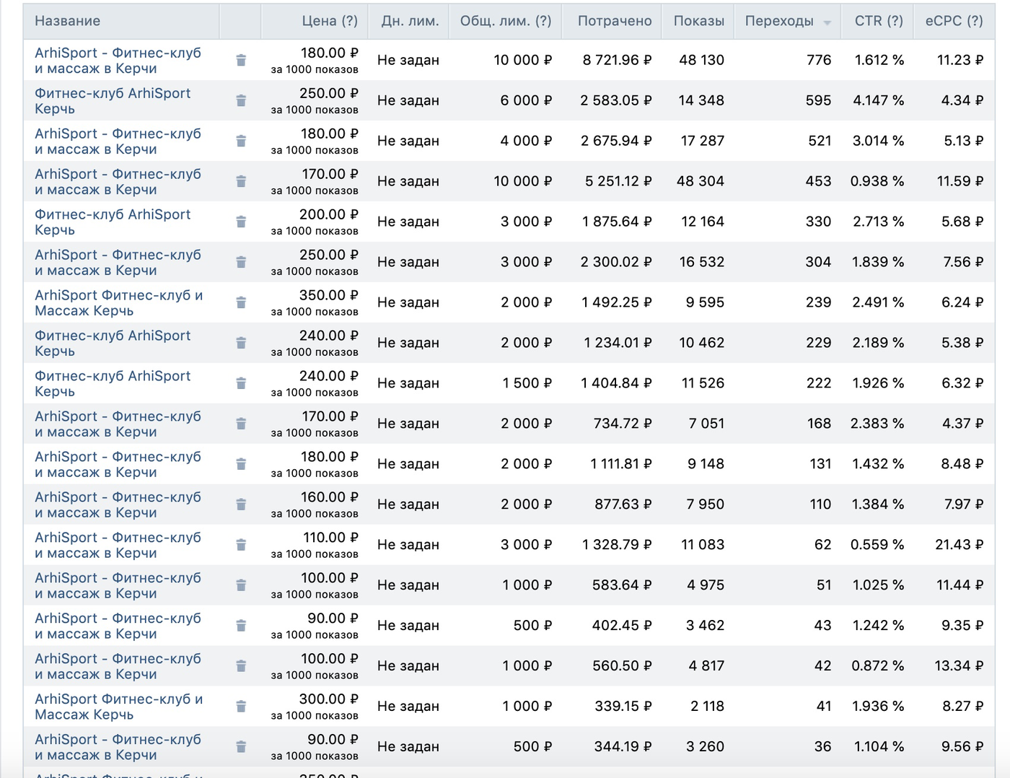The height and width of the screenshot is (778, 1010).
Task: Sort by the eCPC column header
Action: point(954,21)
